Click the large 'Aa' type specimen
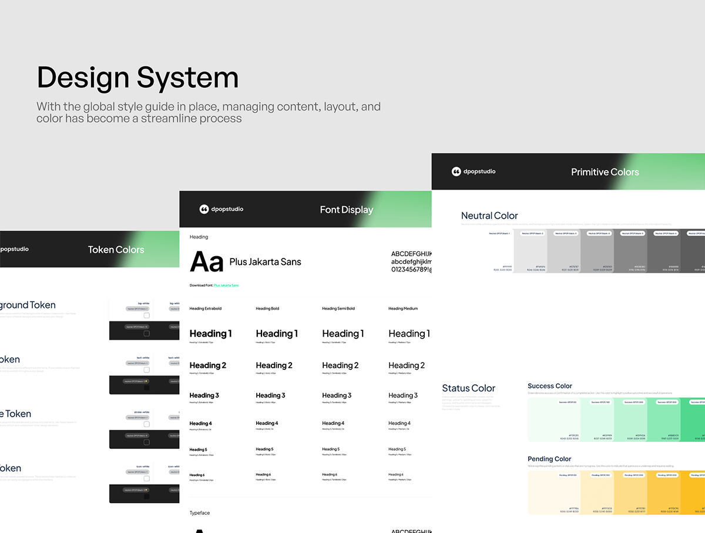This screenshot has height=533, width=705. pyautogui.click(x=207, y=262)
